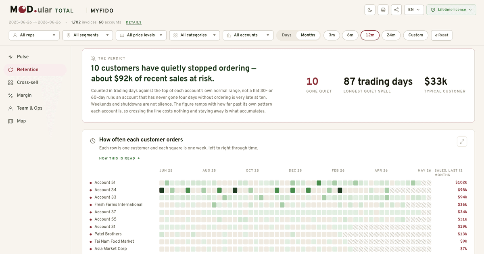
Task: Click the MOD.ular TOTAL logo
Action: pos(42,10)
